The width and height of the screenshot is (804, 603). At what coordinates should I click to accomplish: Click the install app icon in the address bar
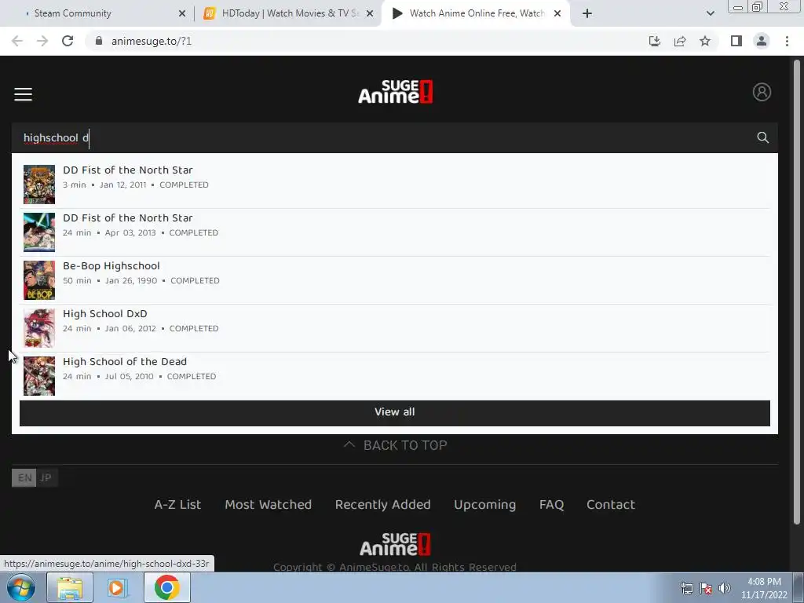tap(654, 41)
